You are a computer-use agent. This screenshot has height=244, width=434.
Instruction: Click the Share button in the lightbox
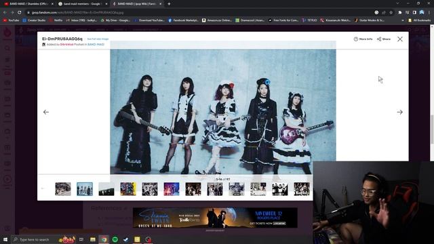384,39
